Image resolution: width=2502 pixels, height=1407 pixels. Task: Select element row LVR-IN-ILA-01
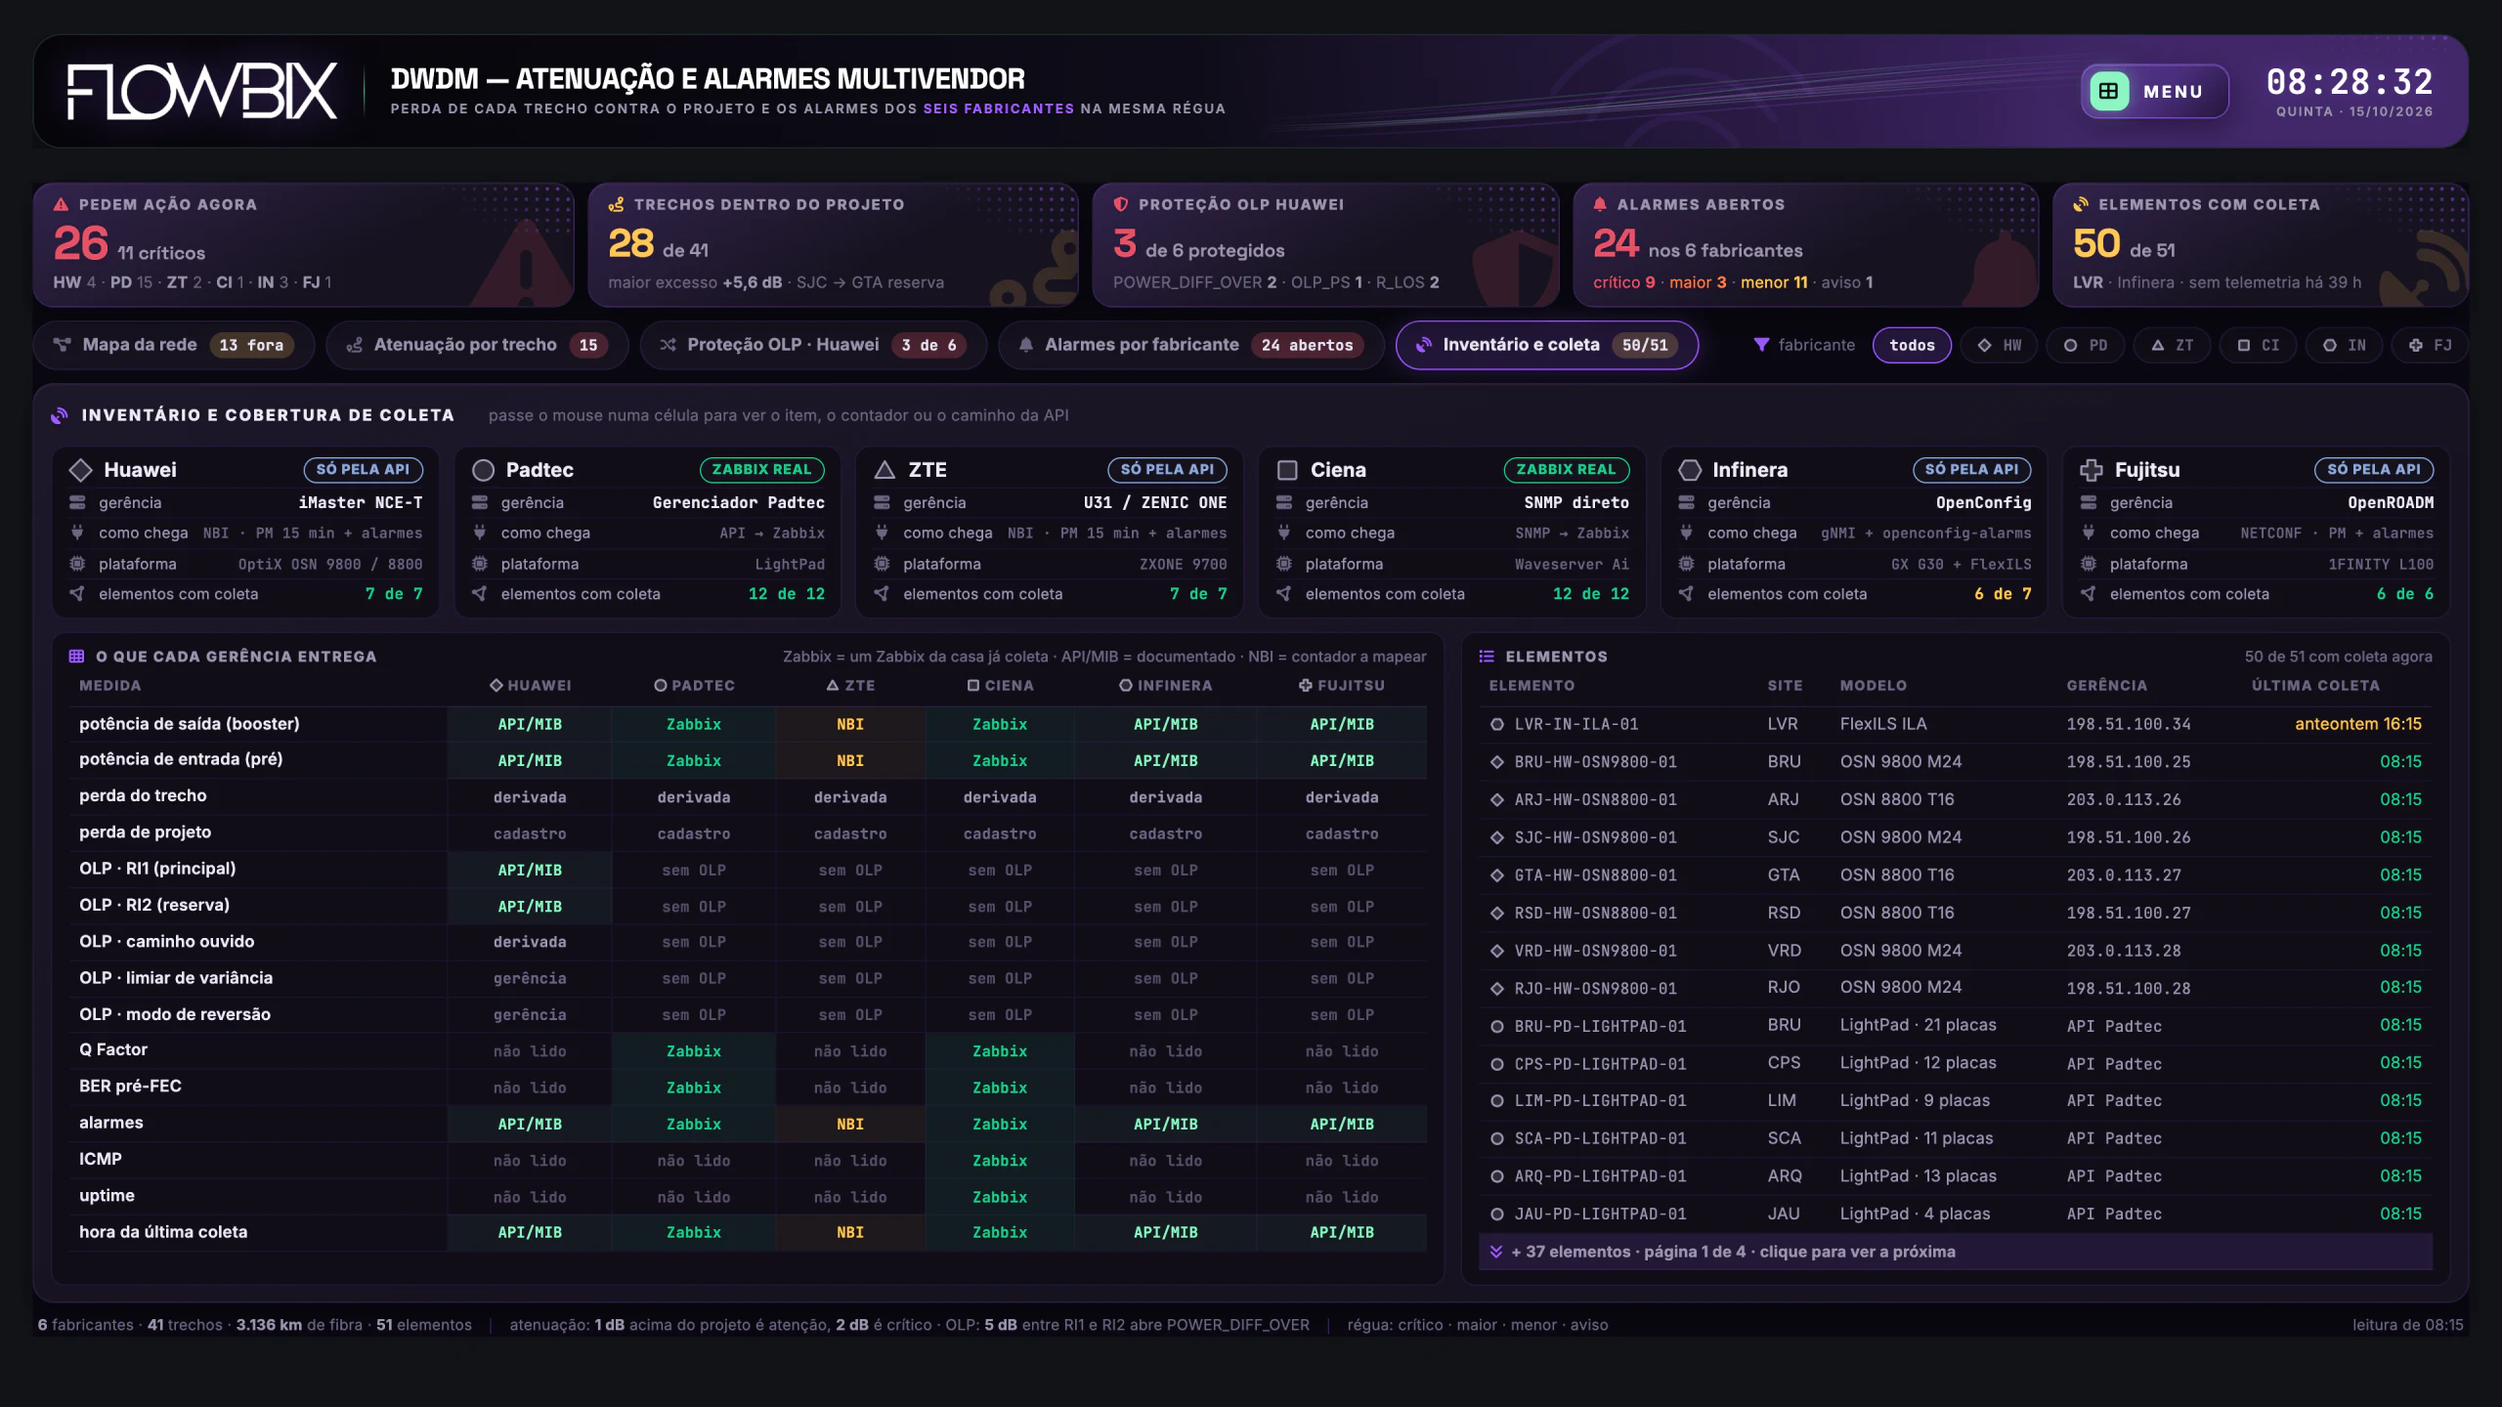pyautogui.click(x=1955, y=724)
